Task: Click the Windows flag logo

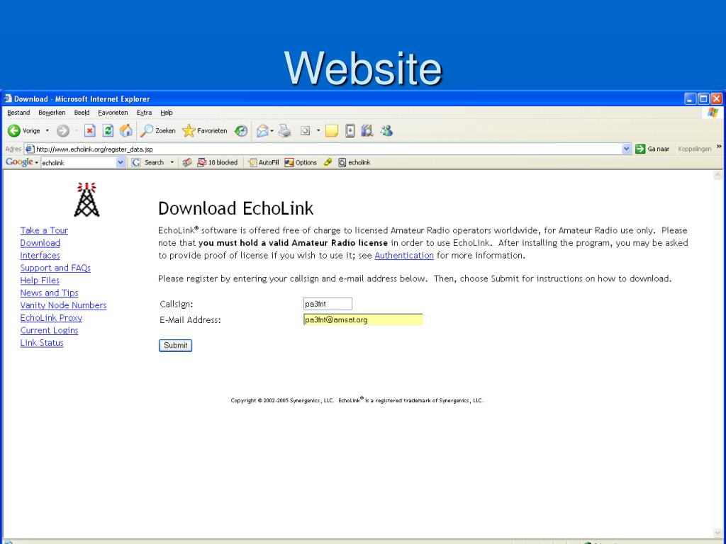Action: [x=713, y=113]
